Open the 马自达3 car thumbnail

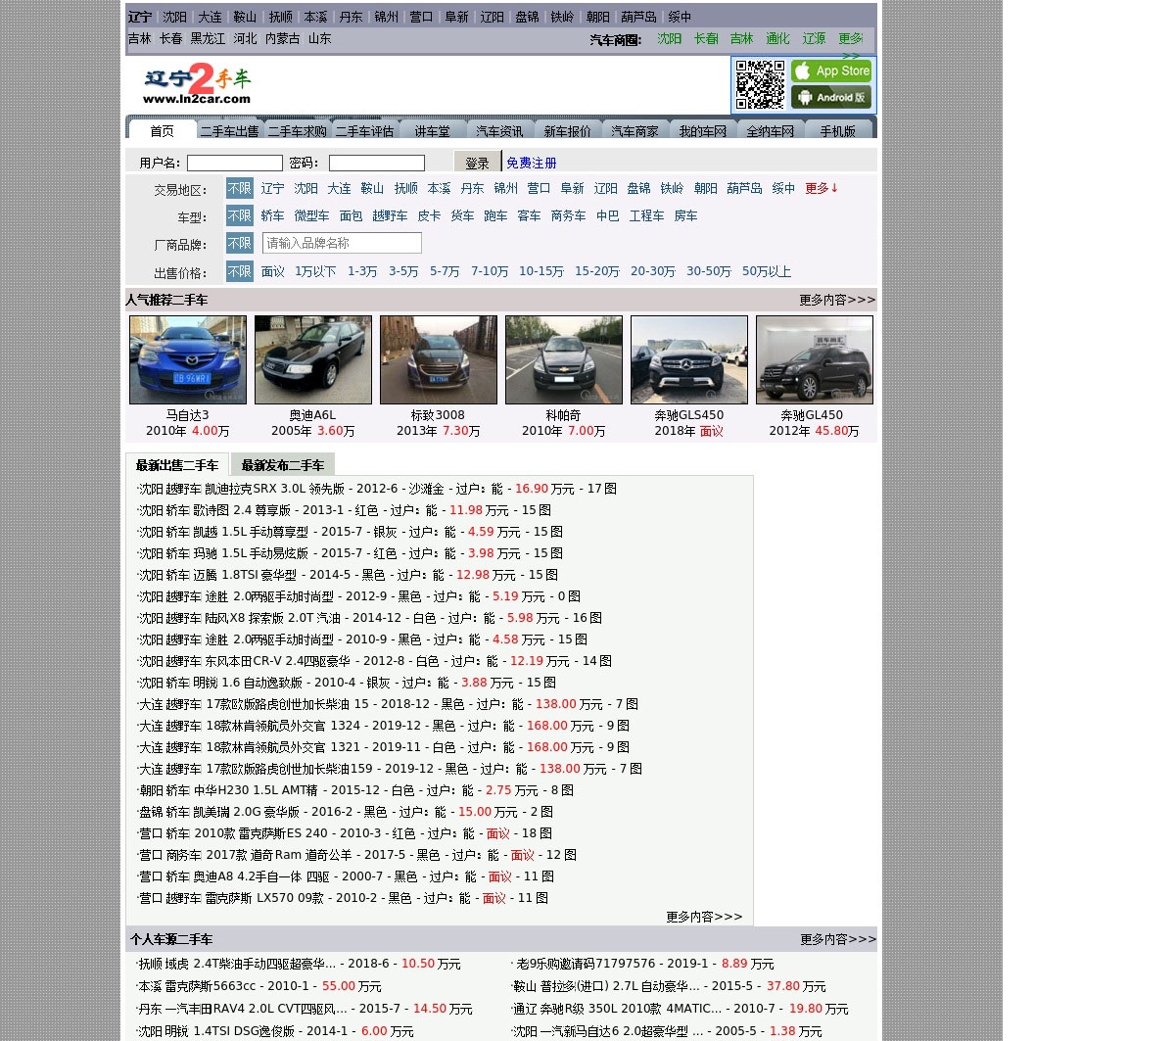point(188,359)
